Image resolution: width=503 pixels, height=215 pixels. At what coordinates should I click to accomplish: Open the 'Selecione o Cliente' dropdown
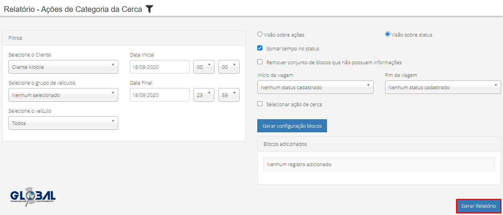tap(63, 67)
